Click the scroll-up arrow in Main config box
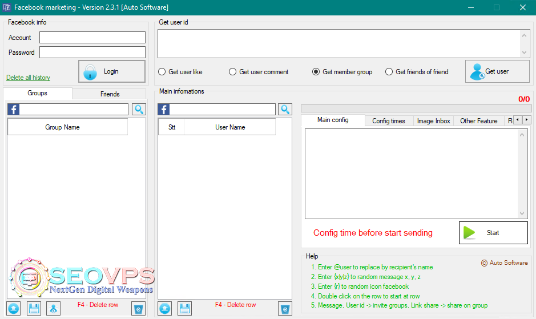The width and height of the screenshot is (536, 319). coord(522,135)
